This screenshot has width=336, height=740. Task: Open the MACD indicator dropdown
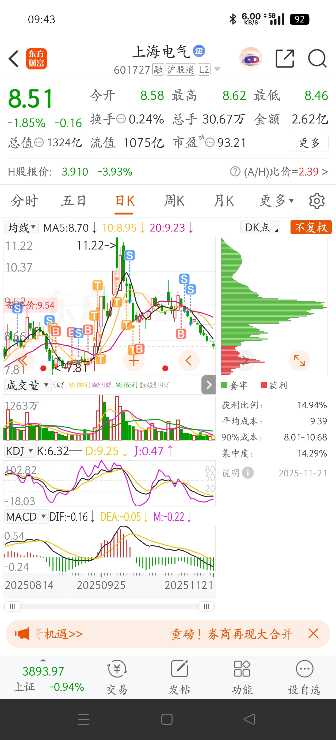tap(26, 517)
